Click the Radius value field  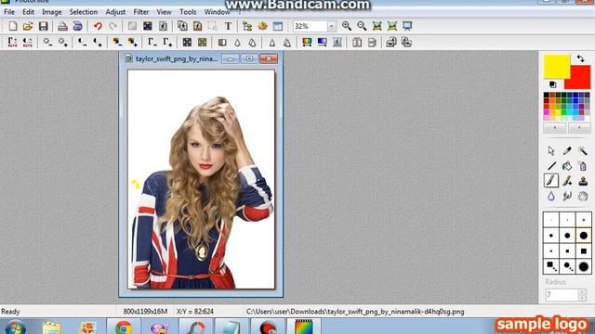[562, 295]
